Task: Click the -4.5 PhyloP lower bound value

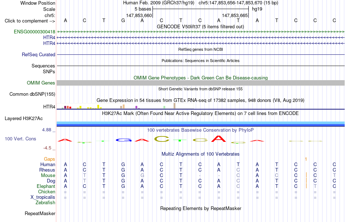Action: [47, 148]
